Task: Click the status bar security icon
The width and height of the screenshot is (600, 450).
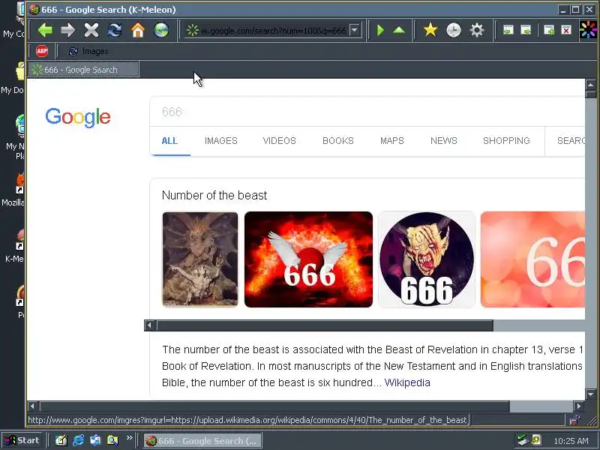Action: (x=574, y=420)
